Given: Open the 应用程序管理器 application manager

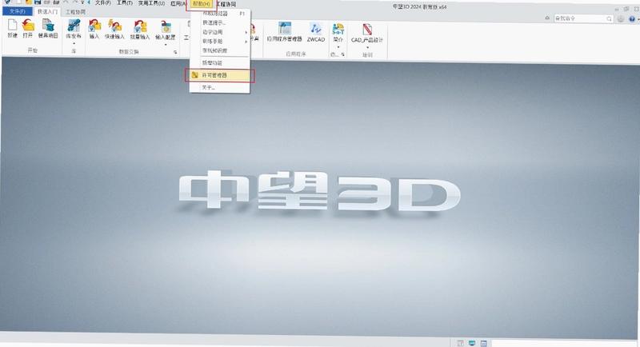Looking at the screenshot, I should click(285, 29).
